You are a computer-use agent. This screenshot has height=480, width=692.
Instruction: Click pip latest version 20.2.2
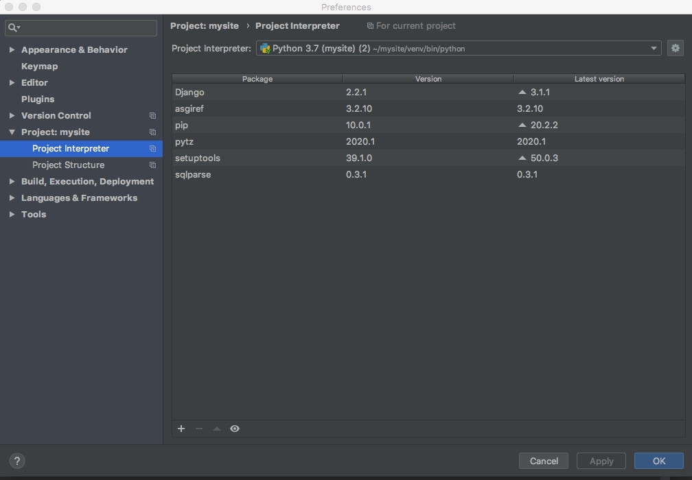coord(544,125)
